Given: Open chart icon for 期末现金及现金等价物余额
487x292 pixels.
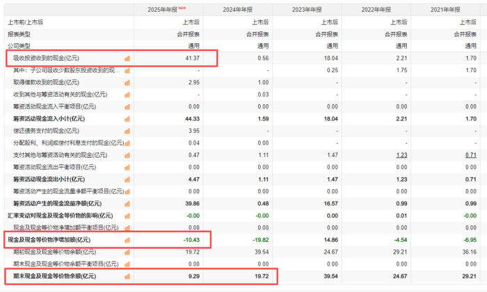Looking at the screenshot, I should coord(127,276).
